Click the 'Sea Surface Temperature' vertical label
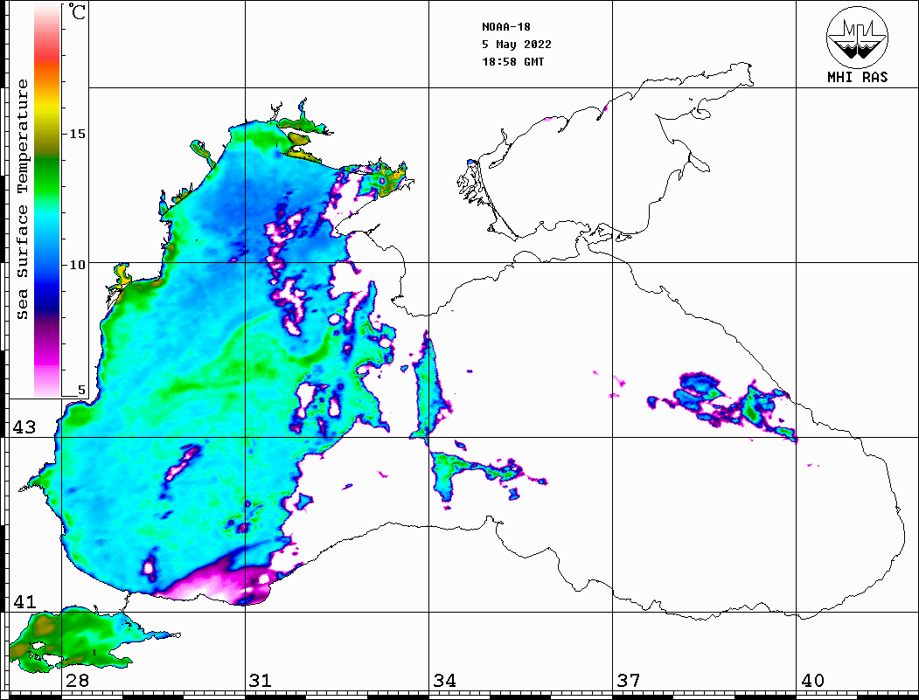 click(x=22, y=199)
